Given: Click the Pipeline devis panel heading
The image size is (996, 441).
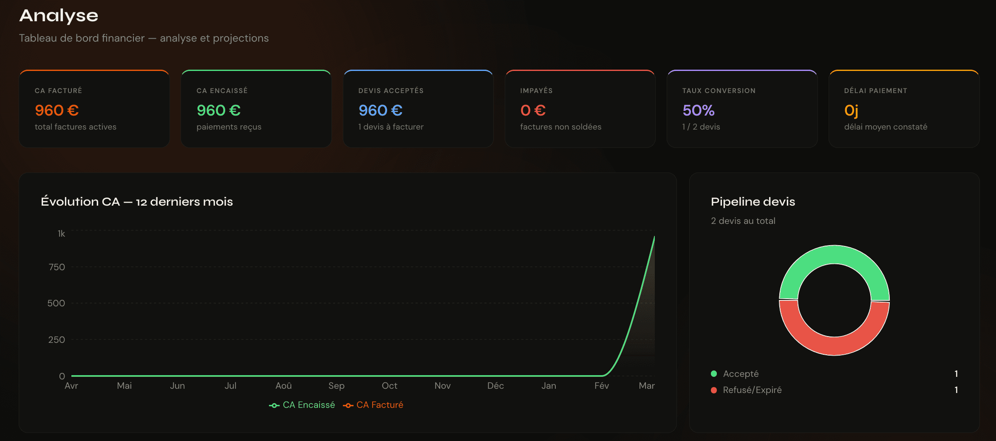Looking at the screenshot, I should click(753, 201).
